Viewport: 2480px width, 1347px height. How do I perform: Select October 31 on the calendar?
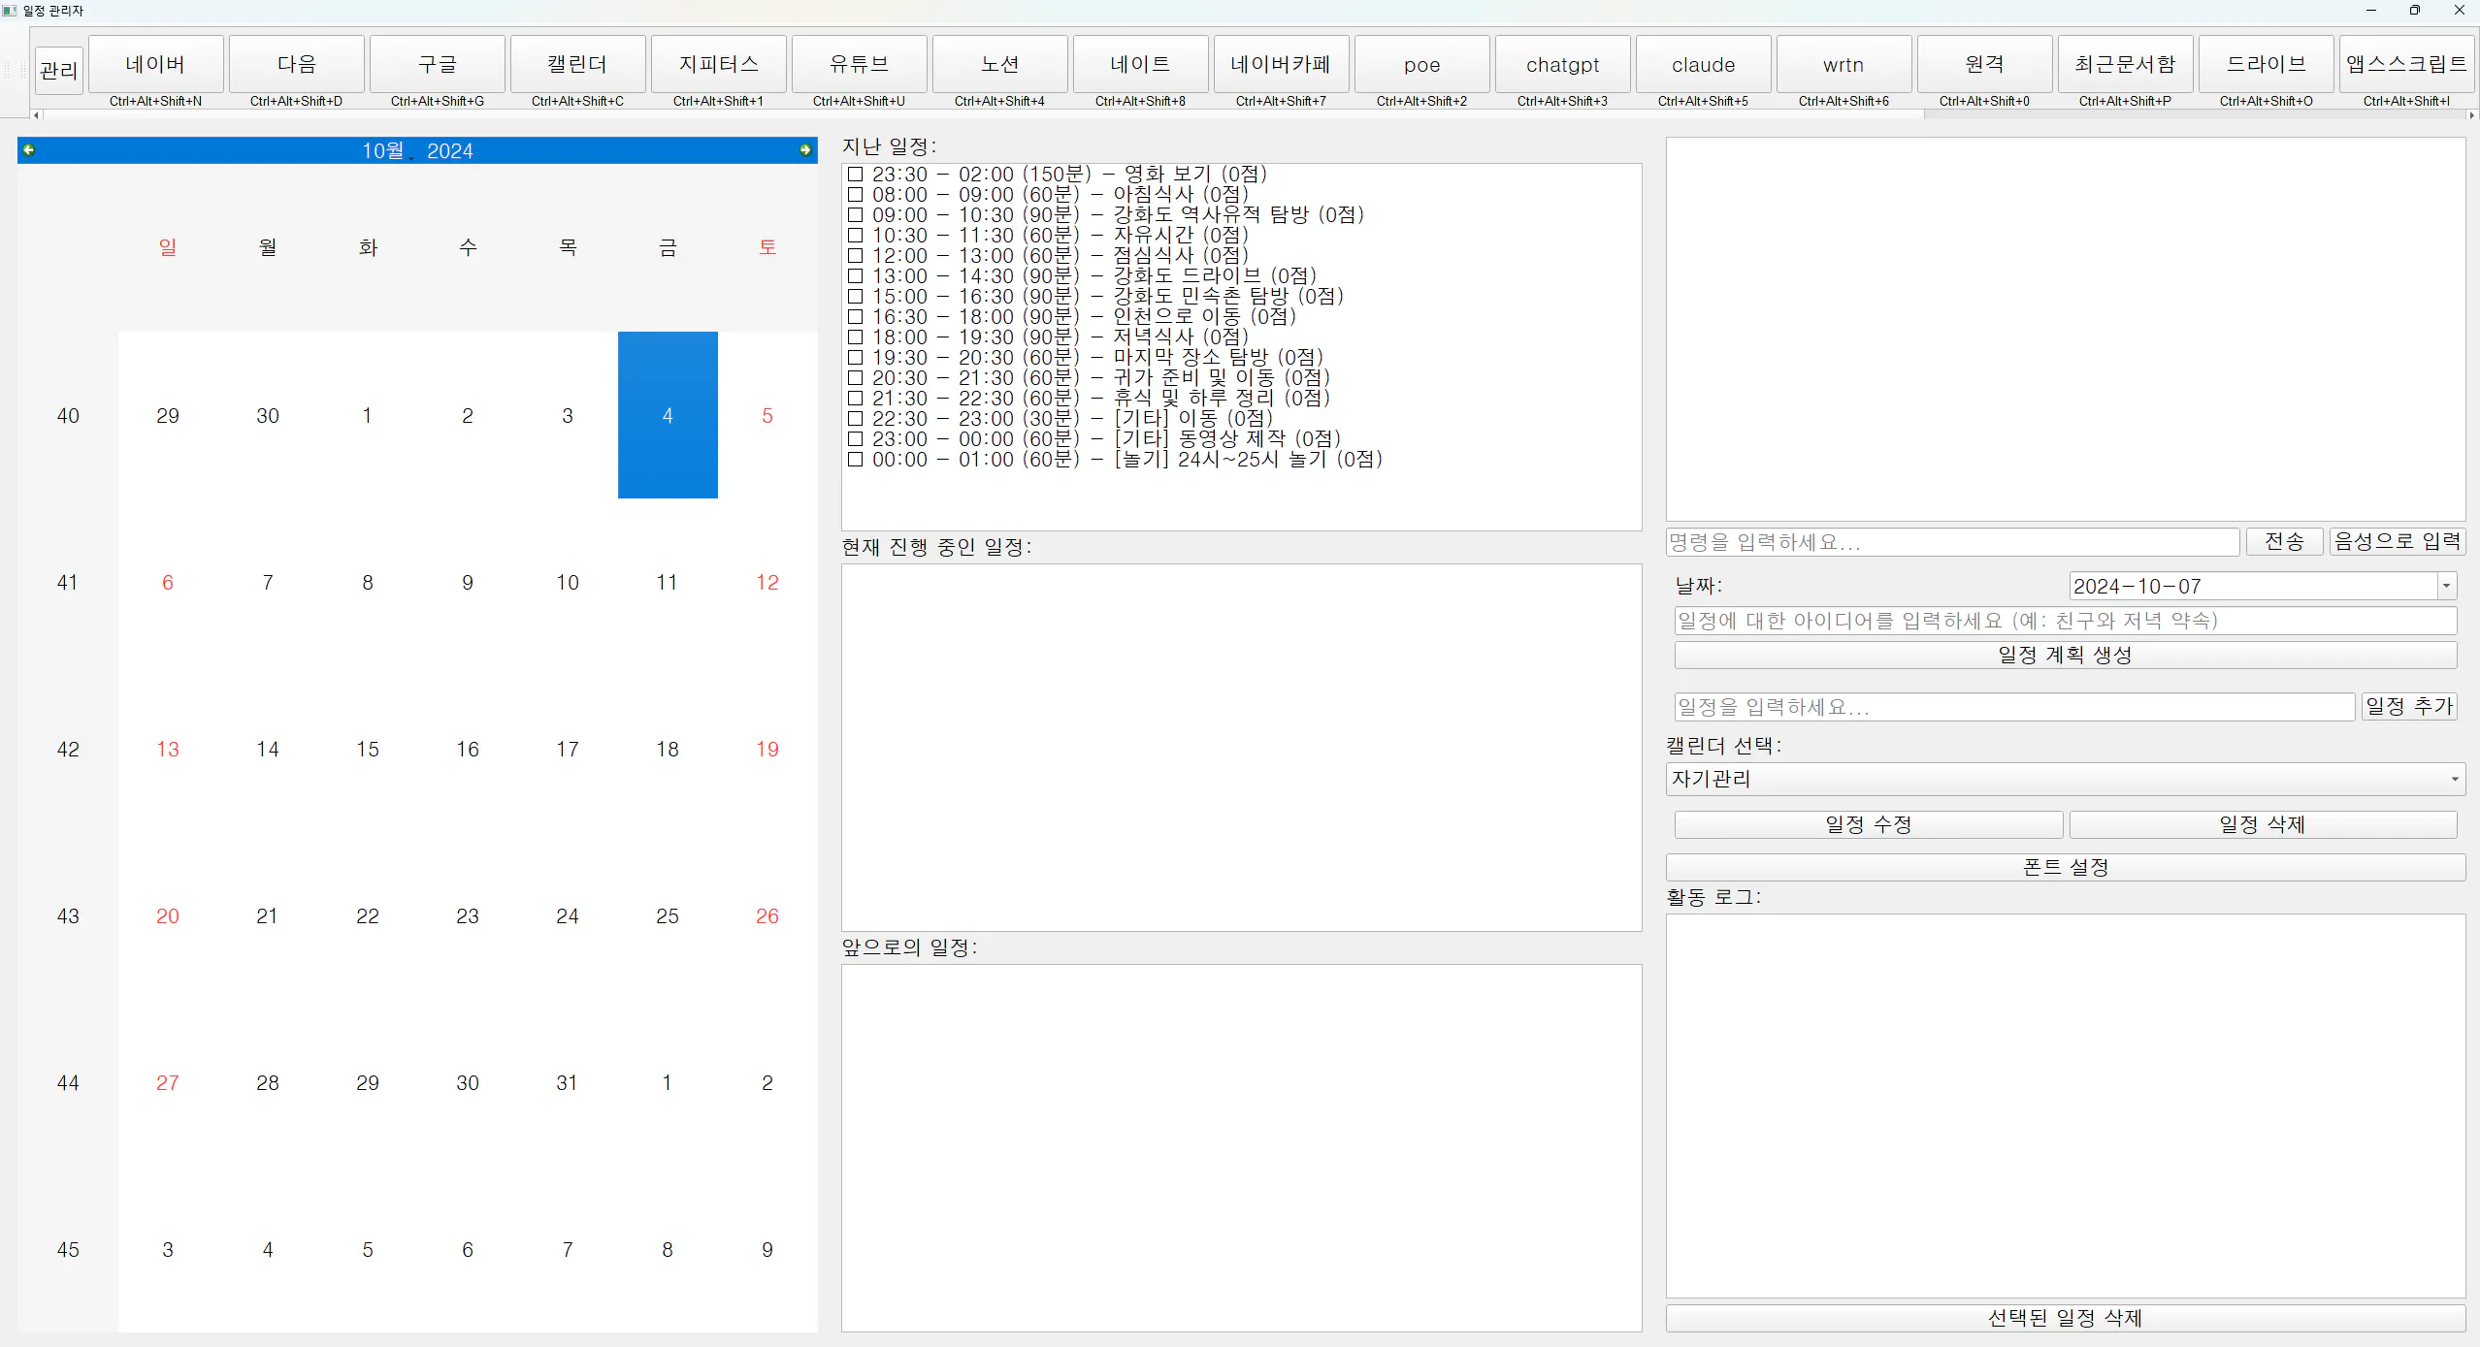pyautogui.click(x=568, y=1083)
